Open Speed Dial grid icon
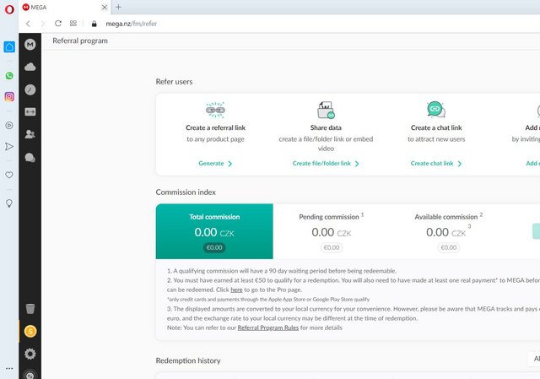Image resolution: width=540 pixels, height=379 pixels. coord(73,24)
